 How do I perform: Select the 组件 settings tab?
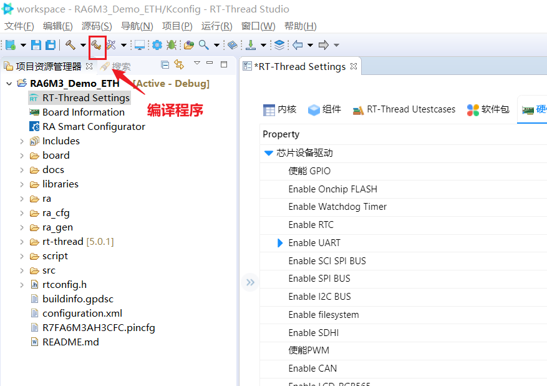(x=324, y=110)
